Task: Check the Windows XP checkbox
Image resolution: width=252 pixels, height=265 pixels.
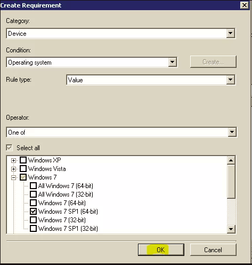Action: point(23,160)
